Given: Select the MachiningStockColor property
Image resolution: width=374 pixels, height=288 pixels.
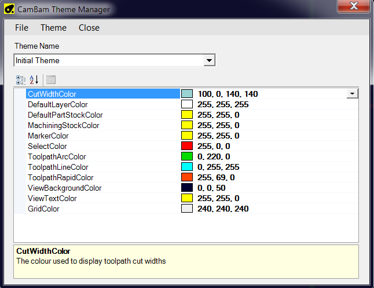Looking at the screenshot, I should [64, 125].
